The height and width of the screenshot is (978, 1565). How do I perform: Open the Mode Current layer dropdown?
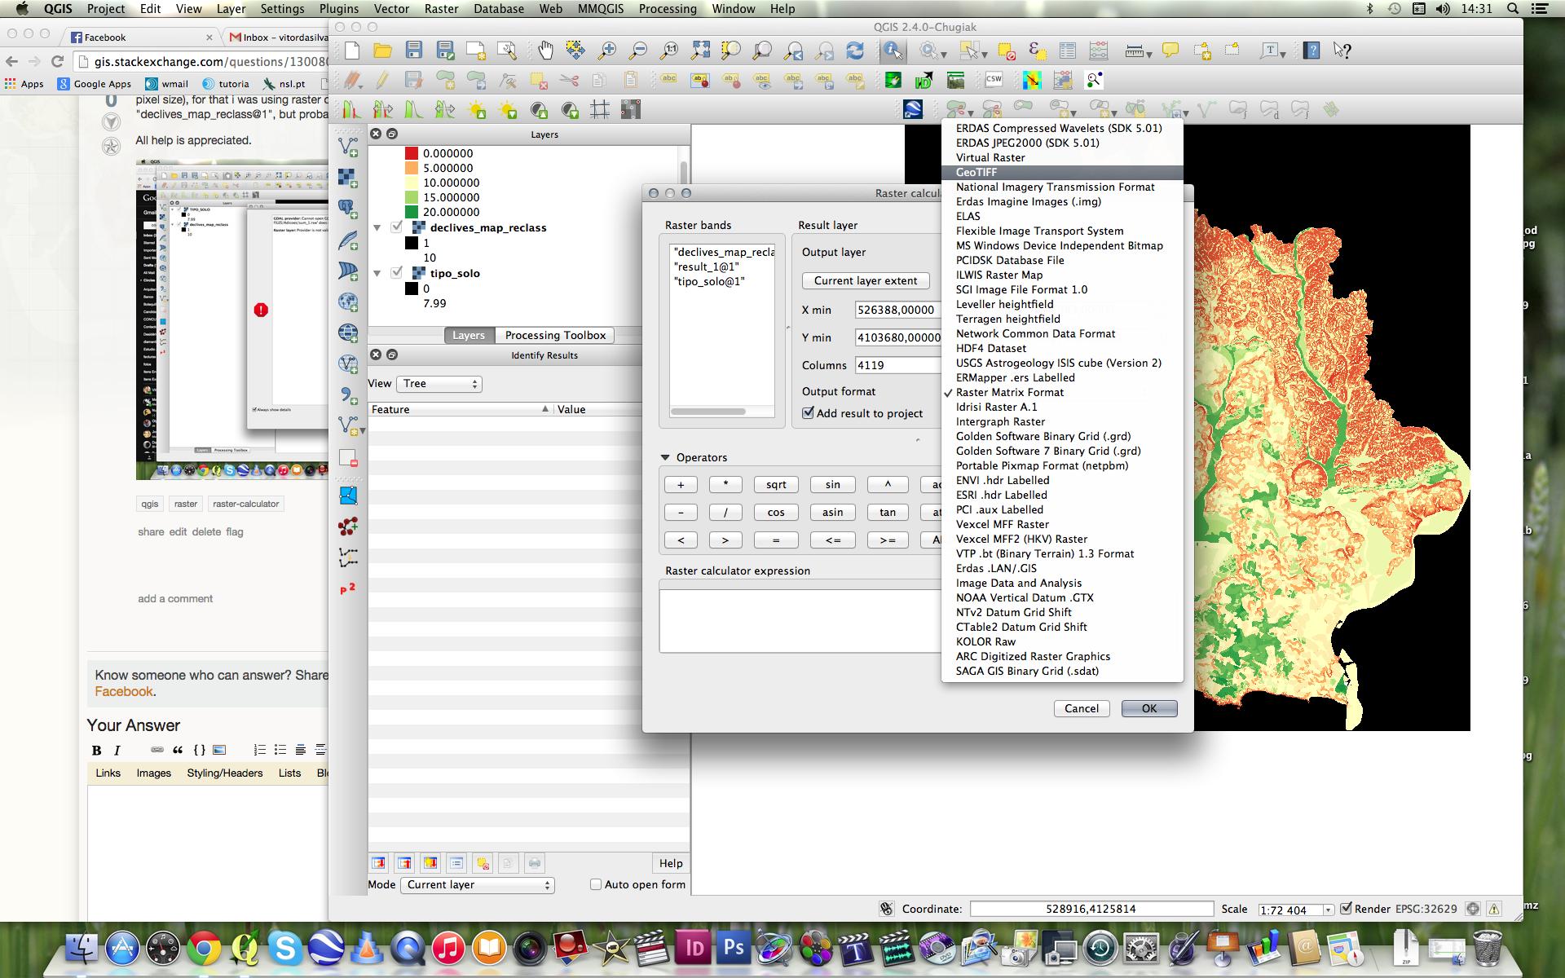pyautogui.click(x=478, y=885)
